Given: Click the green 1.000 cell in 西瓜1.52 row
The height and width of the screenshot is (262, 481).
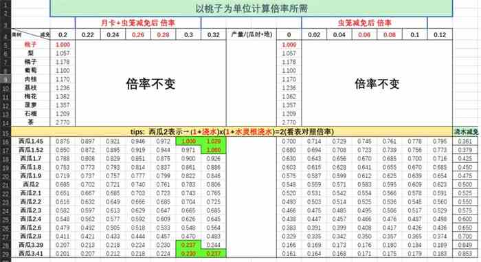Looking at the screenshot, I should point(214,150).
